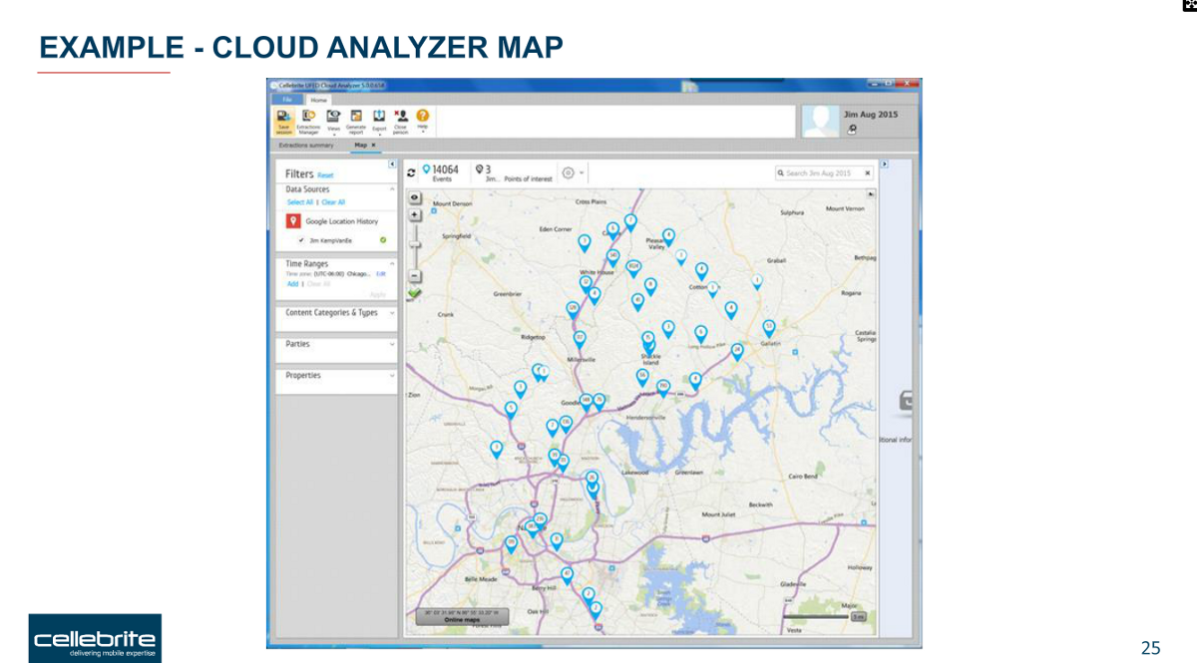The image size is (1197, 663).
Task: Open the map settings gear dropdown
Action: [572, 172]
